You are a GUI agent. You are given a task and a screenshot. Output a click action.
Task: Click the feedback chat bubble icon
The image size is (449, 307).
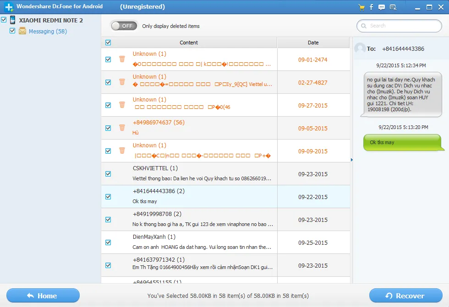(x=382, y=7)
